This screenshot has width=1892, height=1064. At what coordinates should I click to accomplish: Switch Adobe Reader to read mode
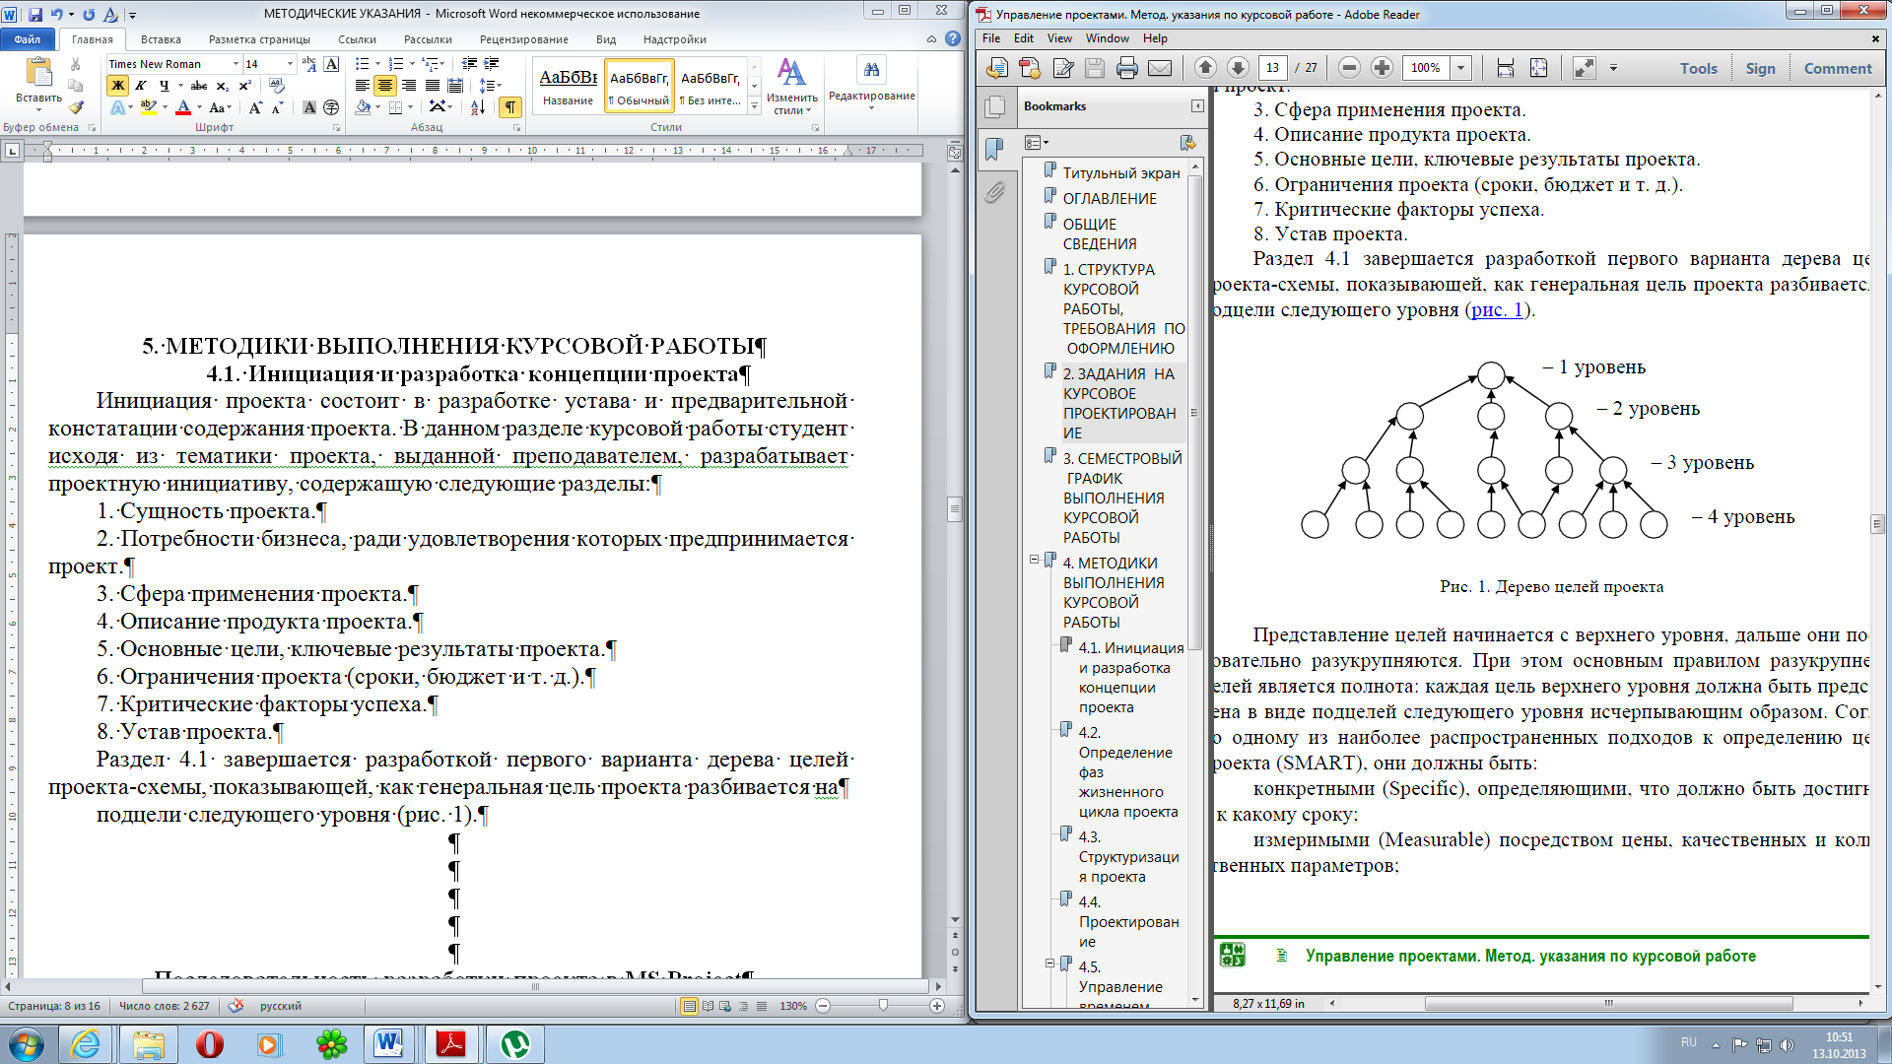coord(1584,68)
